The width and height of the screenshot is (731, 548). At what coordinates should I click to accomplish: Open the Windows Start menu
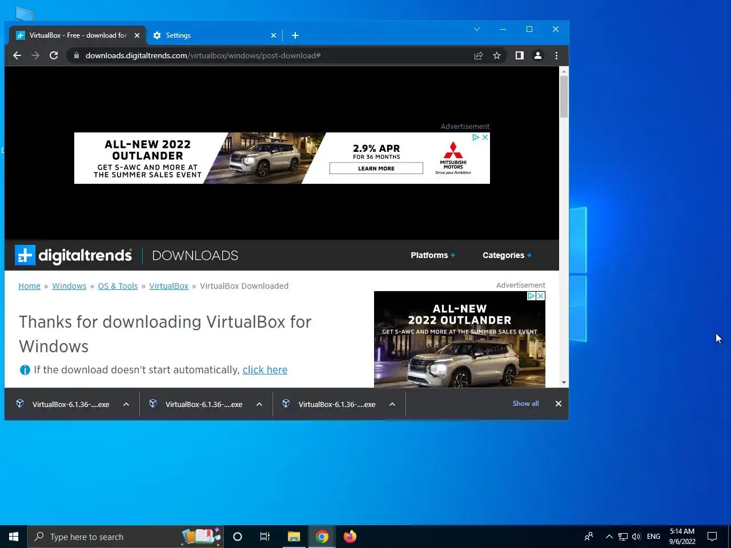[x=14, y=537]
